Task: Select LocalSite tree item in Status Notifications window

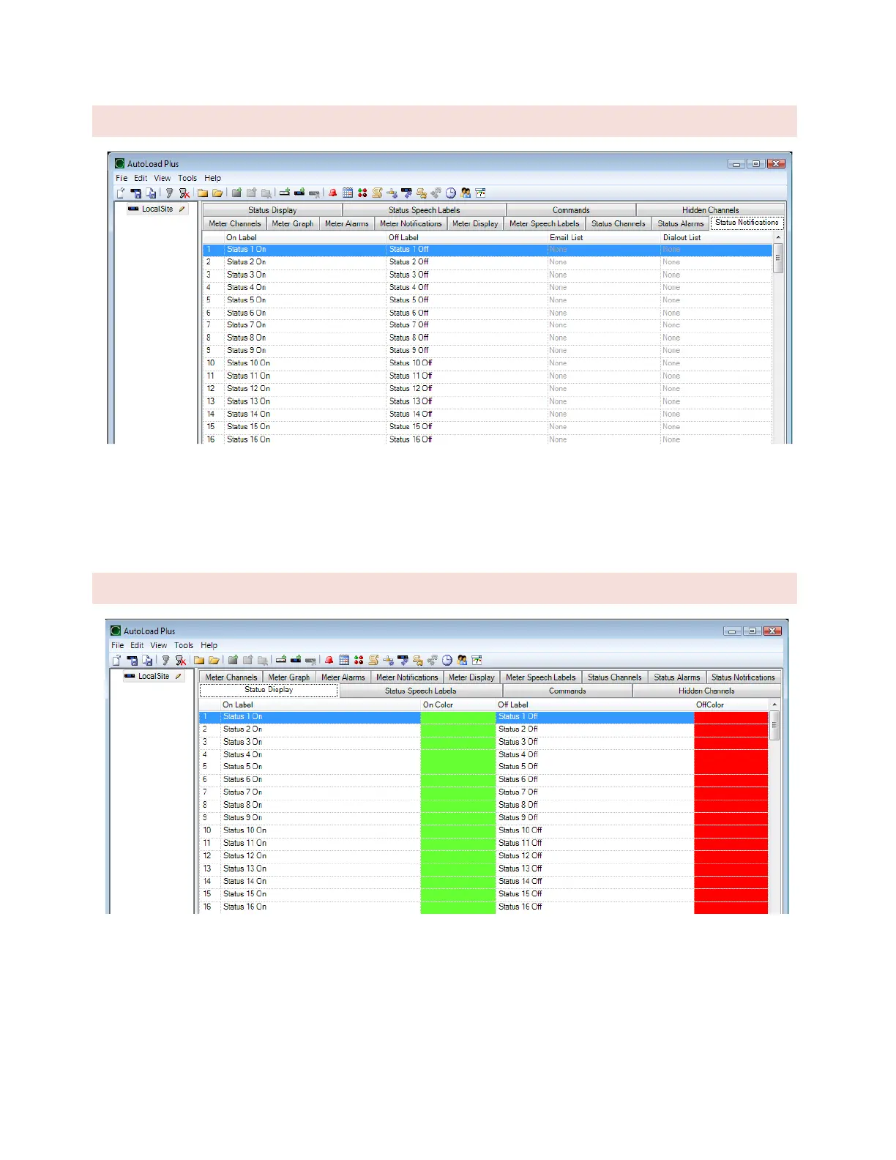Action: pyautogui.click(x=157, y=209)
